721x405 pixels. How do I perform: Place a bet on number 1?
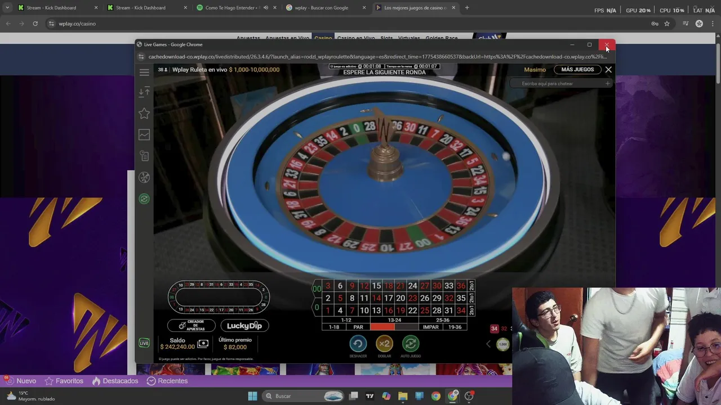tap(328, 310)
